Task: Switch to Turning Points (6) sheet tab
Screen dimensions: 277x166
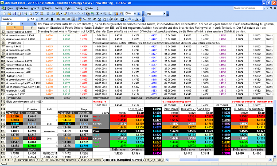Action: point(28,160)
